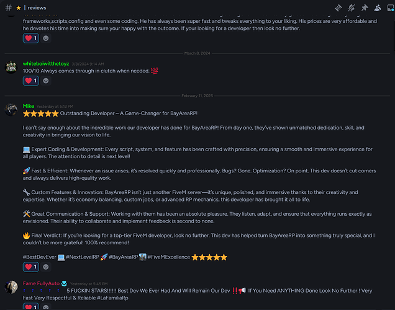Click the star emoji in channel header
The image size is (395, 310).
click(18, 7)
